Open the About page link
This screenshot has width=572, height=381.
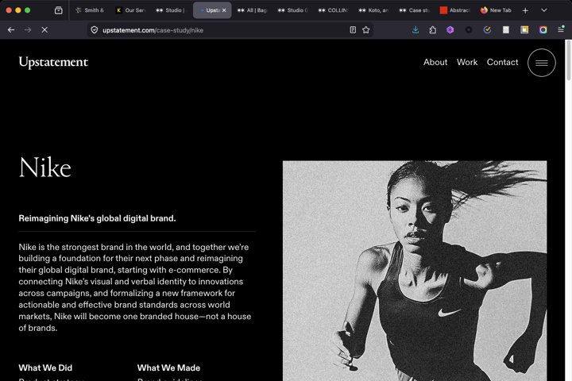[x=435, y=63]
